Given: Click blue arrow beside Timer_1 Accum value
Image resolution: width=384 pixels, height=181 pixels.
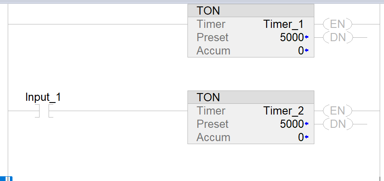Looking at the screenshot, I should [307, 51].
